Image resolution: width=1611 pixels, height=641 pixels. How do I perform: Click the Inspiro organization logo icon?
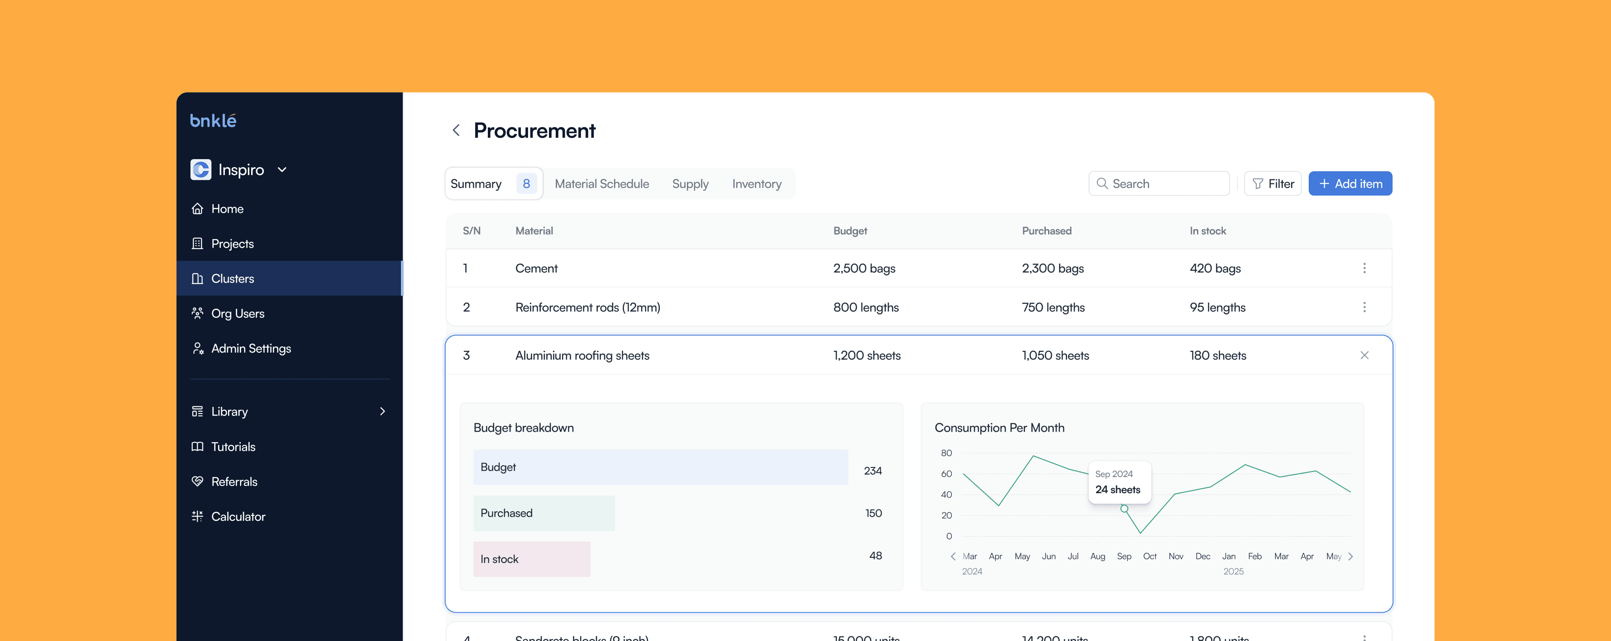coord(200,170)
